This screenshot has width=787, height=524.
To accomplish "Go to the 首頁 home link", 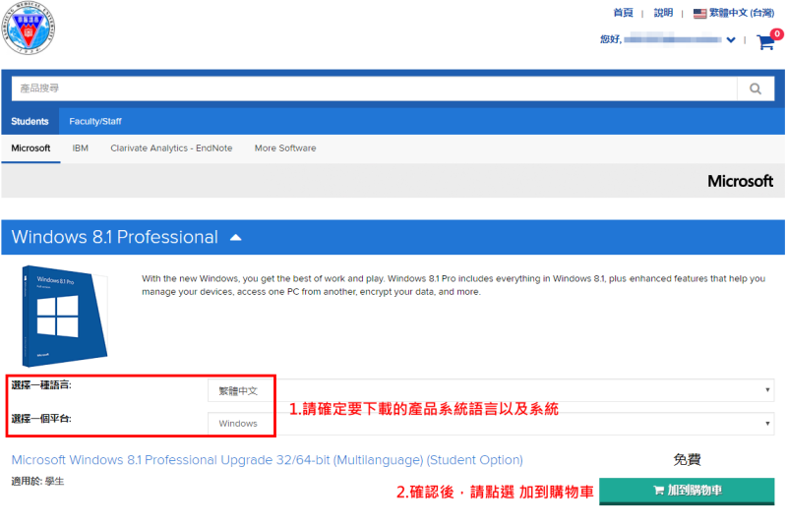I will [x=623, y=13].
